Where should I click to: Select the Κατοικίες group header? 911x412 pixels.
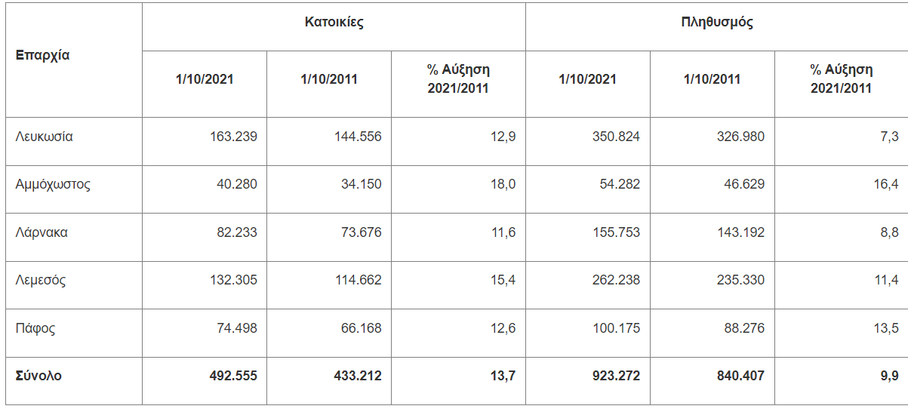(334, 22)
